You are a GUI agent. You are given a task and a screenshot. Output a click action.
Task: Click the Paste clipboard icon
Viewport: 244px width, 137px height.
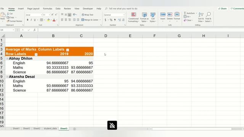3,15
